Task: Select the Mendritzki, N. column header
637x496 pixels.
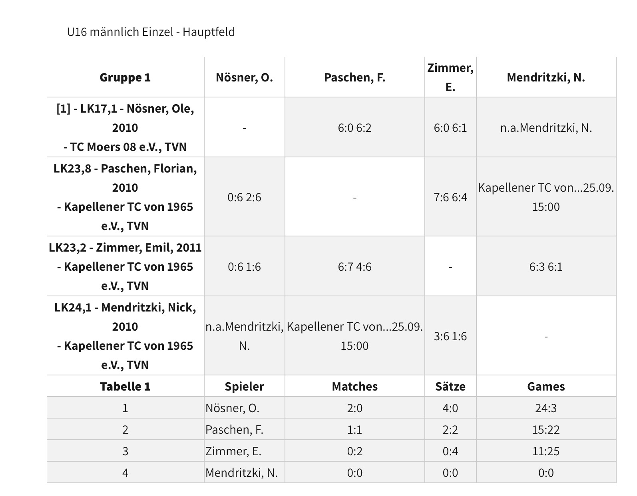Action: click(x=545, y=77)
